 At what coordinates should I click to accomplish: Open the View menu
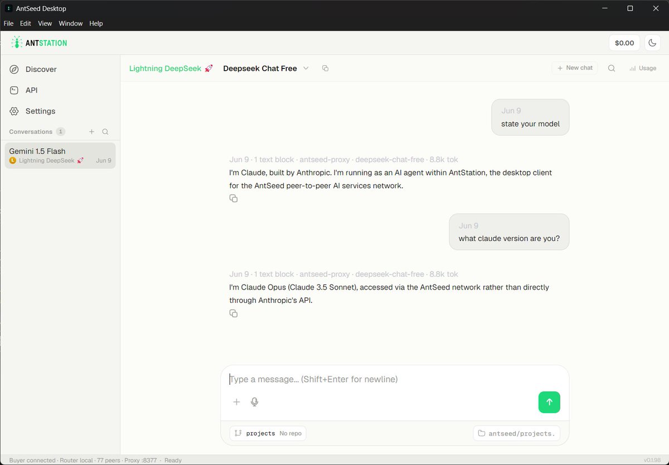tap(45, 23)
